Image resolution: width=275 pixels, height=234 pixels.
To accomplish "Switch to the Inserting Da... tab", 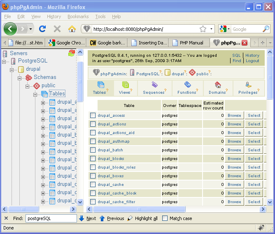I will click(x=148, y=43).
